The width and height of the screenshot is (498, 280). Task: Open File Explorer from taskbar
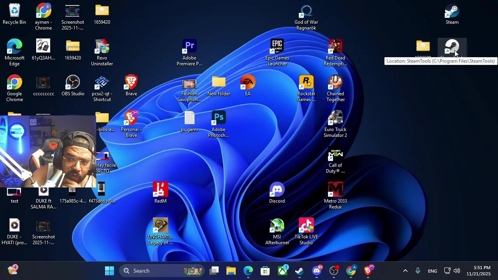231,271
